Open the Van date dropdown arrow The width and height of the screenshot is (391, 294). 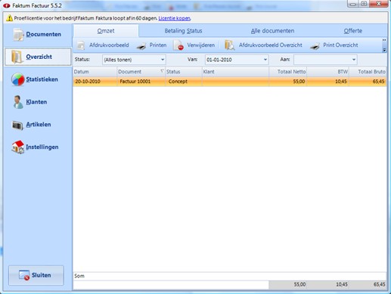pyautogui.click(x=265, y=60)
